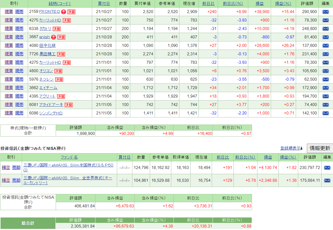Screen dimensions: 333x230
Task: Open the eMAXIS Slim 米国株式(S&P500) fund link
Action: [69, 167]
